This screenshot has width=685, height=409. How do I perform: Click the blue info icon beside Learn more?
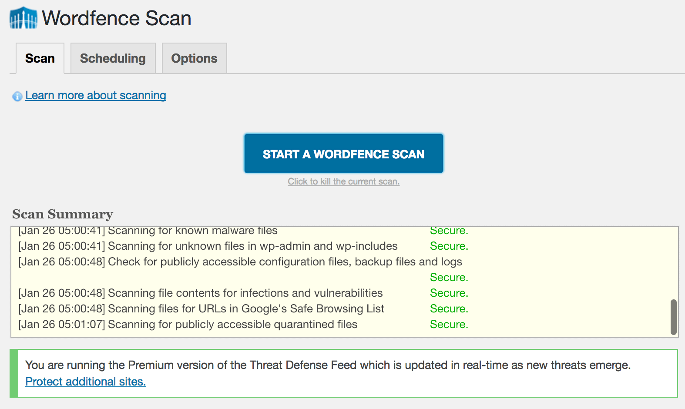(17, 96)
